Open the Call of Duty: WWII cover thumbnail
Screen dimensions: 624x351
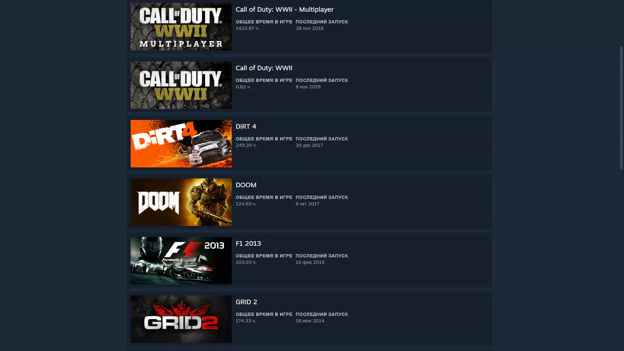click(x=181, y=85)
